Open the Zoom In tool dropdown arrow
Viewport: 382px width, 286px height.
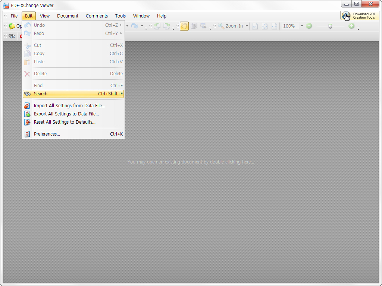[247, 26]
